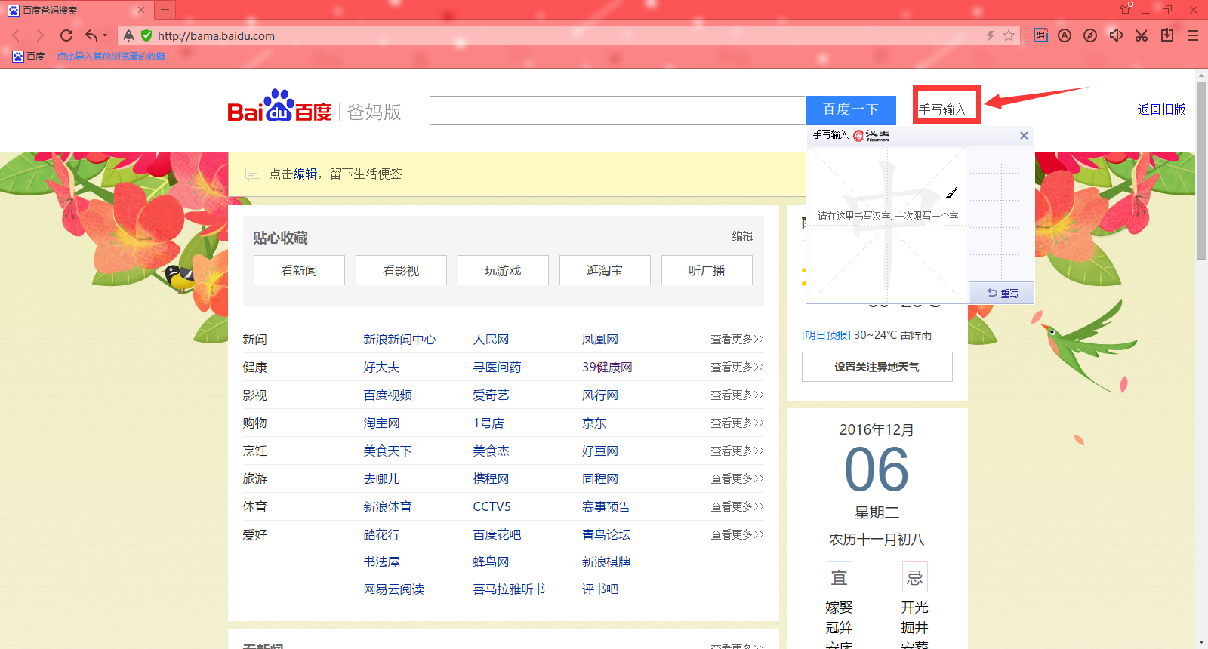This screenshot has width=1208, height=649.
Task: Click the note icon beside 点击编辑
Action: 253,174
